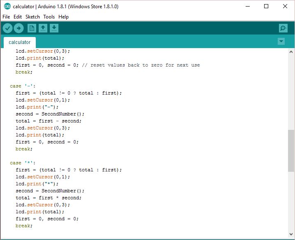295x240 pixels.
Task: Click the editor scrollbar up arrow
Action: [x=291, y=52]
